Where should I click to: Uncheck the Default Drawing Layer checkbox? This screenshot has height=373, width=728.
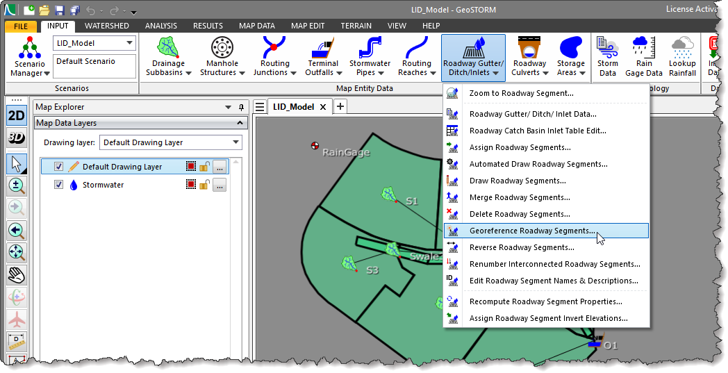point(58,167)
